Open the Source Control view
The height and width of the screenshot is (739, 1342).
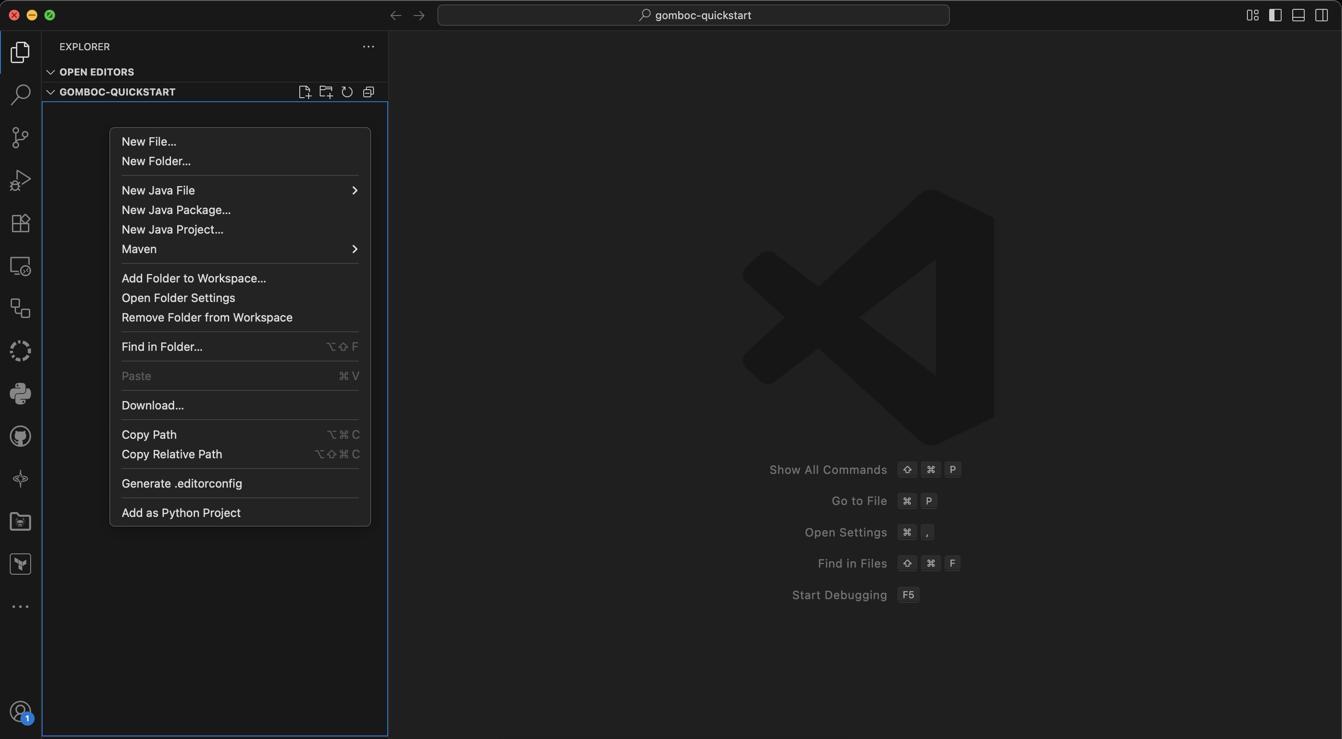point(20,138)
